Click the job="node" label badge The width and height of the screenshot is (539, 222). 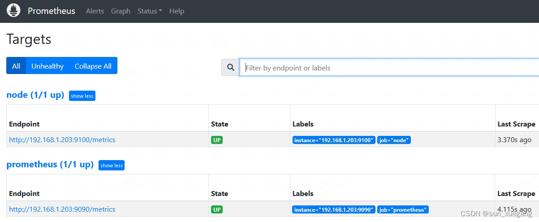[394, 140]
